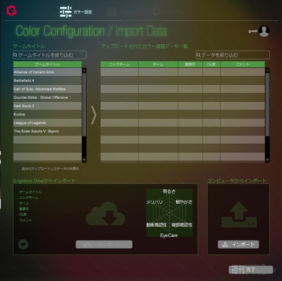282x281 pixels.
Task: Toggle 自分のアップロードしたデータのみ表示 checkbox
Action: pos(17,169)
